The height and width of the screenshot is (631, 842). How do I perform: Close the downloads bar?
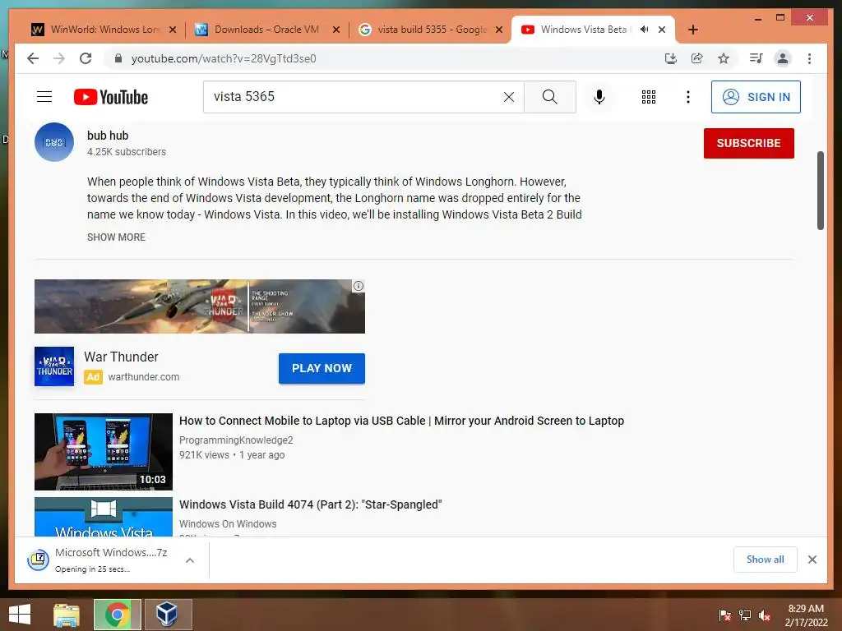point(812,560)
